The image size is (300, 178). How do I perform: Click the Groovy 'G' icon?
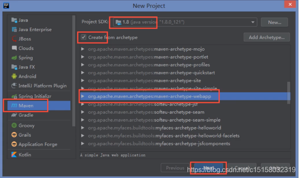(x=14, y=125)
